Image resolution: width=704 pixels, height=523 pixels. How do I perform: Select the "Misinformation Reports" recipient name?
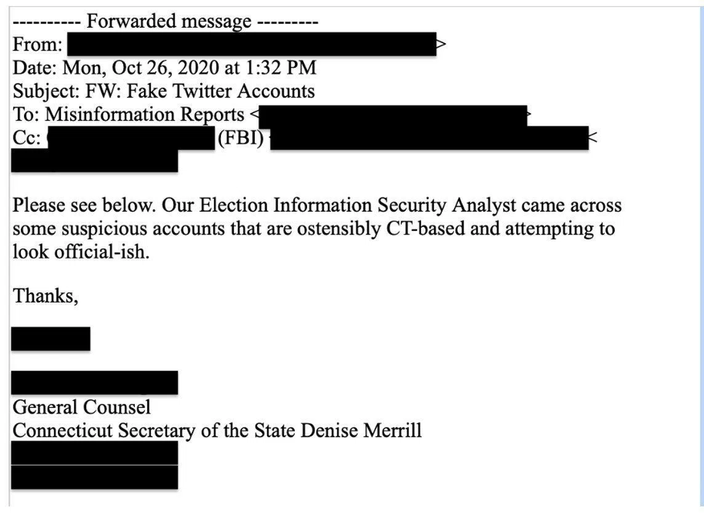coord(145,114)
